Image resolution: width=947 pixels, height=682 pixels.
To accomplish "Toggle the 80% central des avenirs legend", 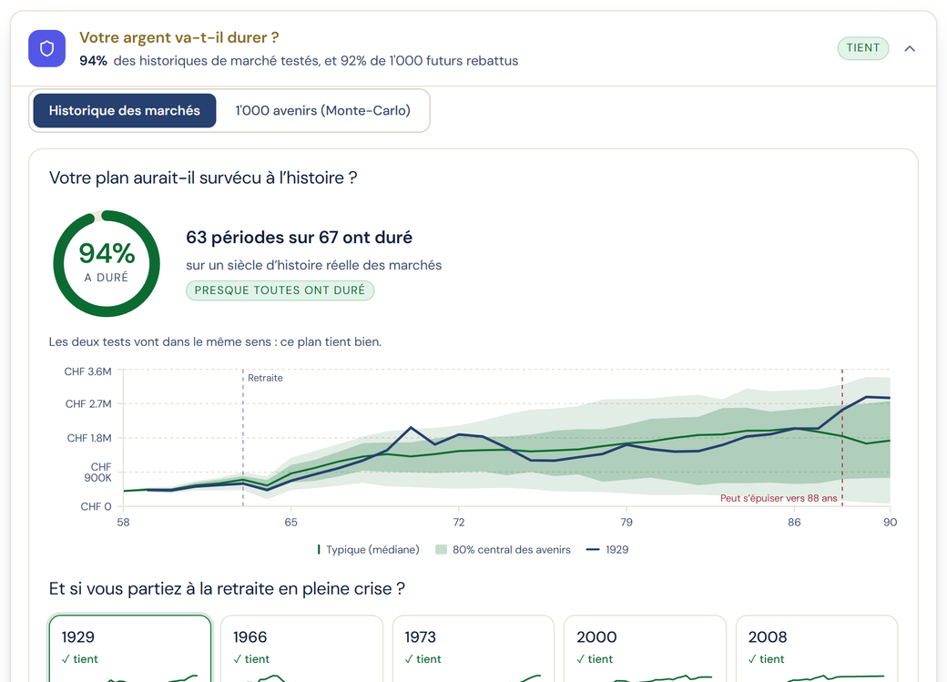I will coord(503,550).
